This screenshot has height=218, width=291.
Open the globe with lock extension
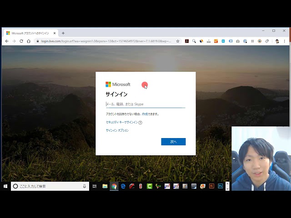[245, 41]
